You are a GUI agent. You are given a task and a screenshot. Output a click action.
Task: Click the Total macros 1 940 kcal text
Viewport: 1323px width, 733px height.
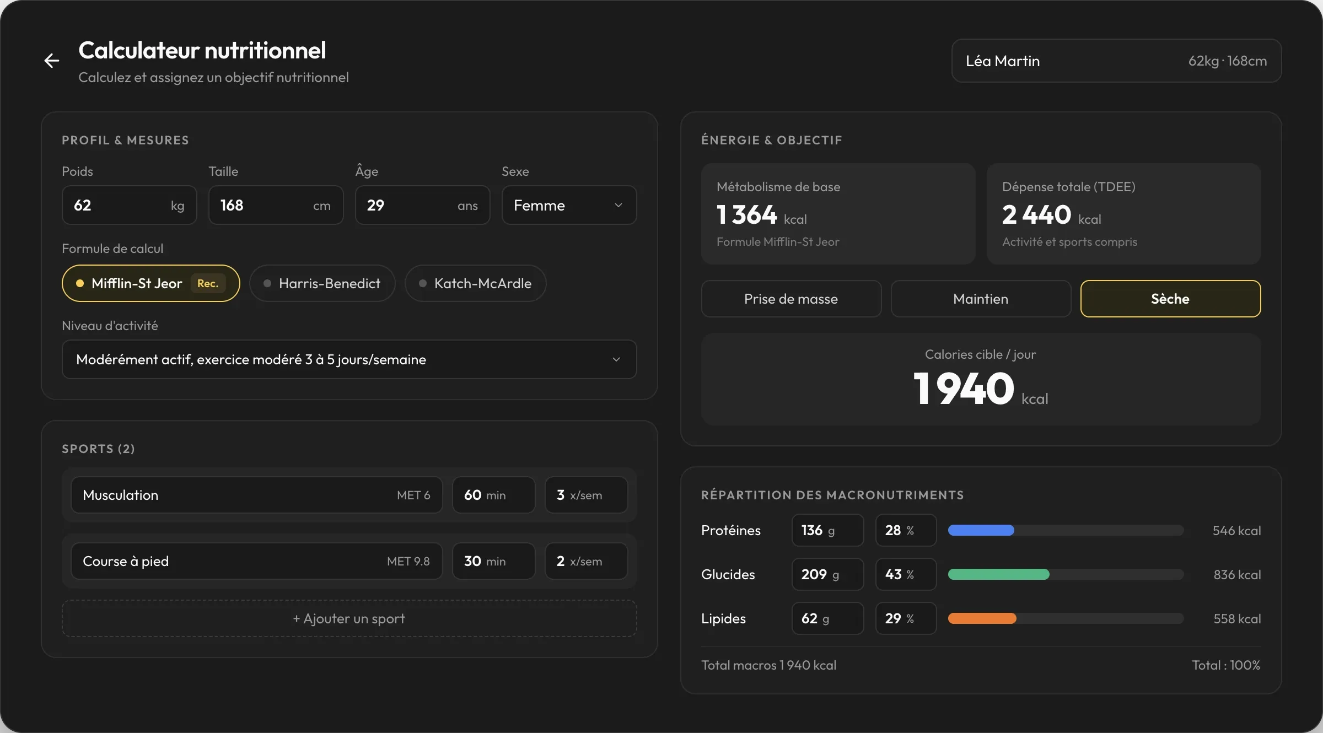pyautogui.click(x=768, y=665)
